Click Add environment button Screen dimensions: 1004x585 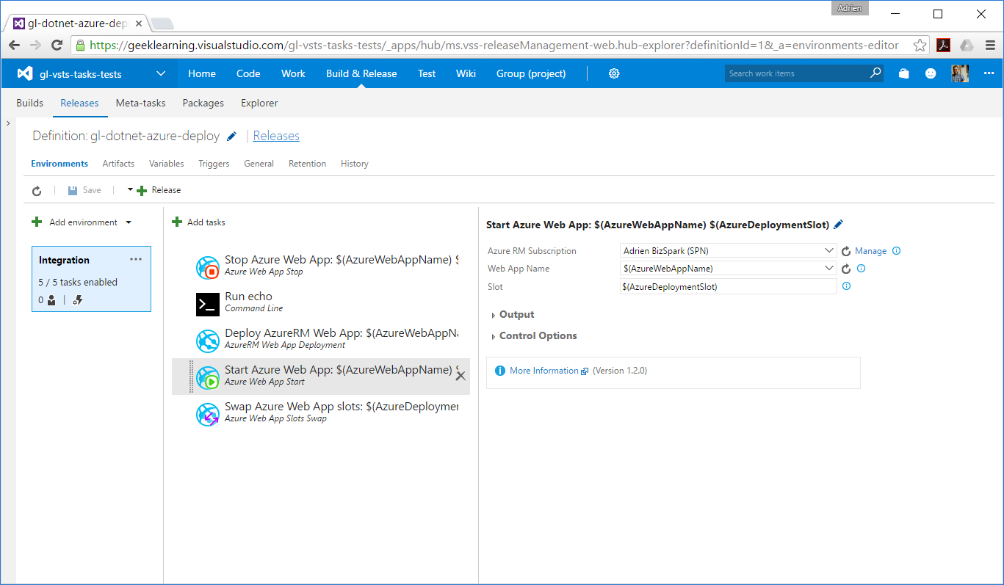pos(75,222)
